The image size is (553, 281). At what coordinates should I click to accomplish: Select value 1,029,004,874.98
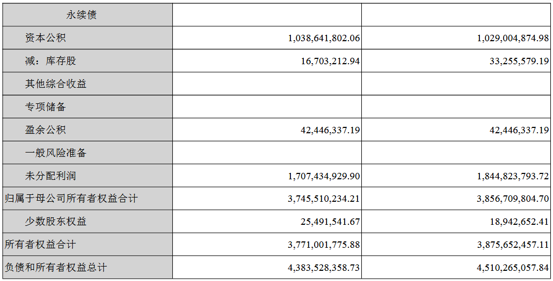(x=513, y=38)
